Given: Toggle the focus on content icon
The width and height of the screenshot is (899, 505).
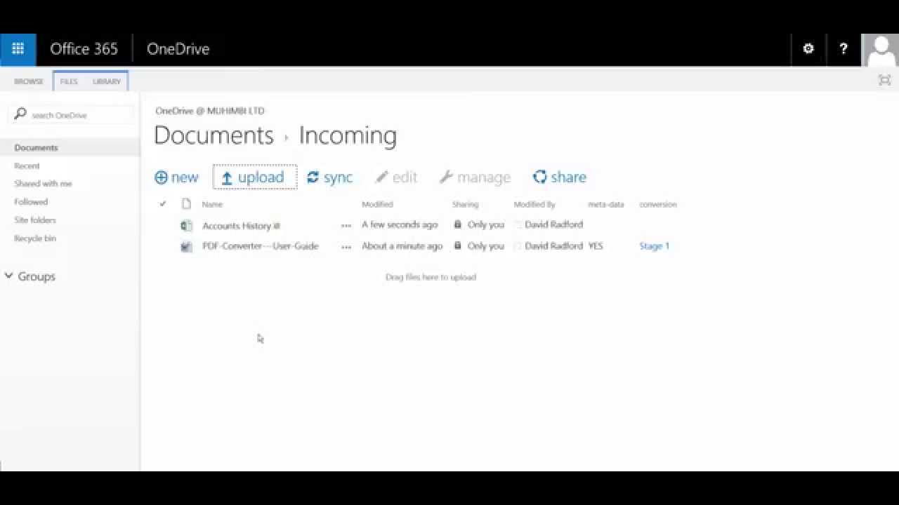Looking at the screenshot, I should (x=884, y=80).
